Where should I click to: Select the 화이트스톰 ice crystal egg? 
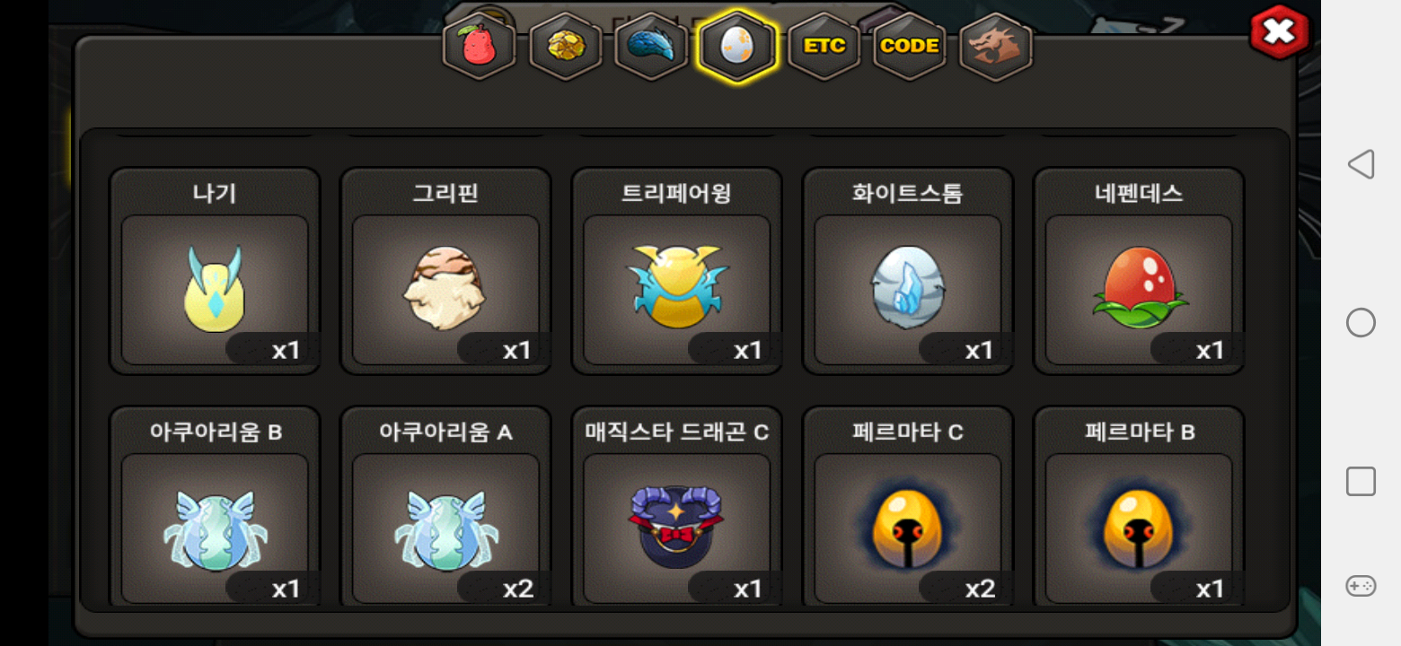[x=908, y=271]
